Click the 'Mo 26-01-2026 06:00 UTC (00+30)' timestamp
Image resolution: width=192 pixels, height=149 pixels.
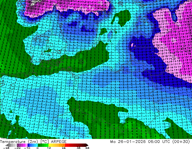tap(150, 142)
